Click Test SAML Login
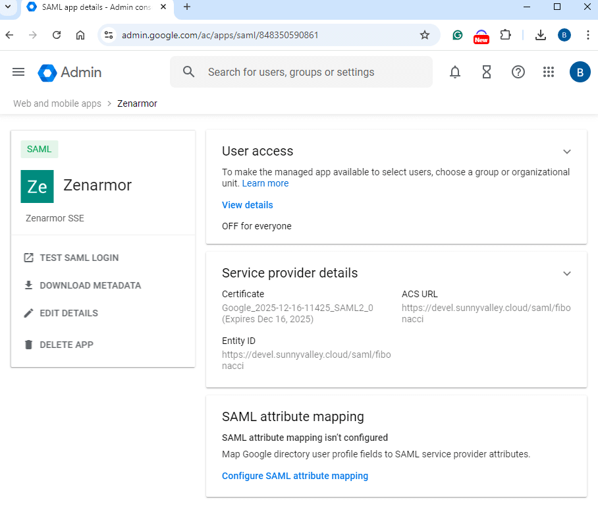Image resolution: width=598 pixels, height=514 pixels. click(79, 258)
